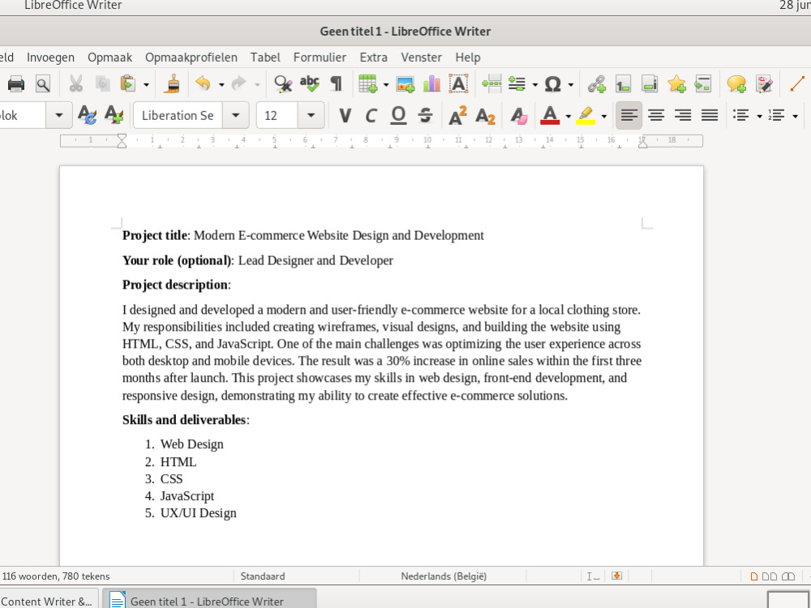Open the bullet list style dropdown arrow
Viewport: 811px width, 608px height.
(x=759, y=116)
